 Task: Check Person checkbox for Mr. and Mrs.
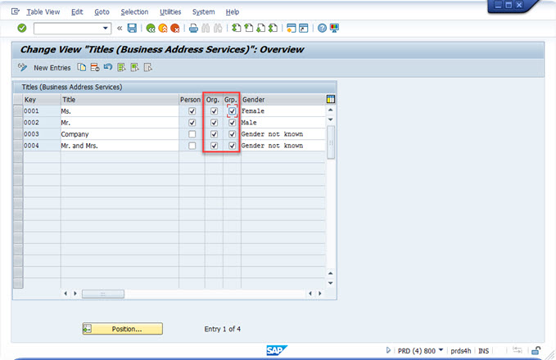pyautogui.click(x=192, y=146)
